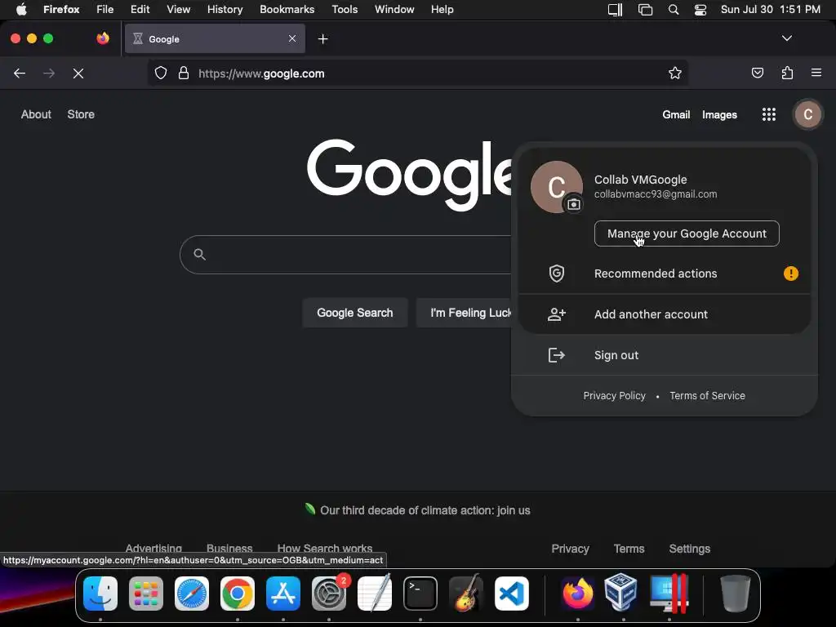Viewport: 836px width, 627px height.
Task: Open Google apps grid icon
Action: click(x=769, y=114)
